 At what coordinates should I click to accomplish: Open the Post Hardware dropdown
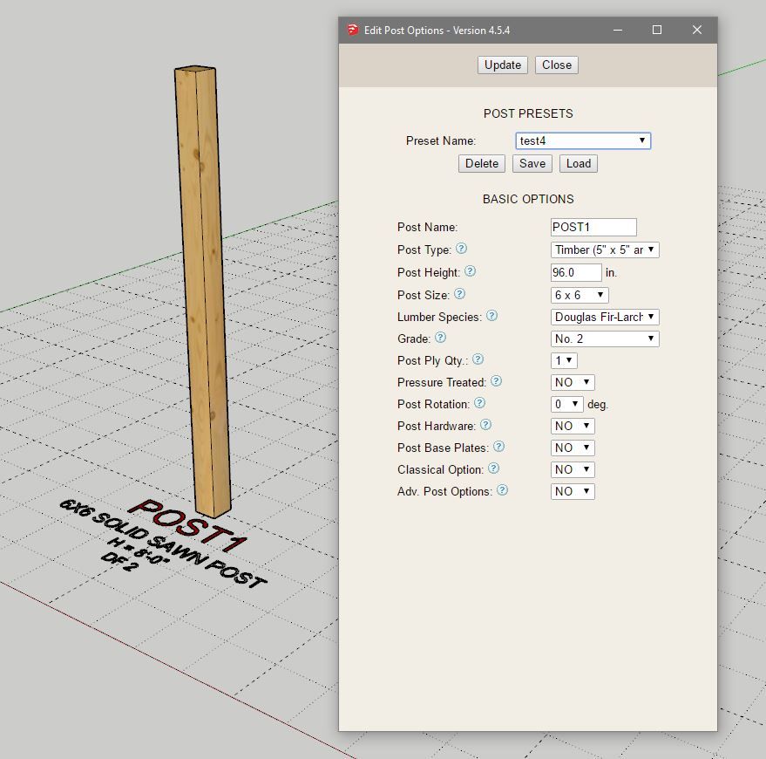tap(573, 426)
